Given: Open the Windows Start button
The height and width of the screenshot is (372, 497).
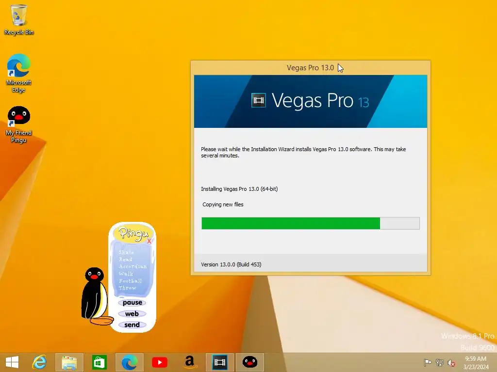Looking at the screenshot, I should pos(12,362).
